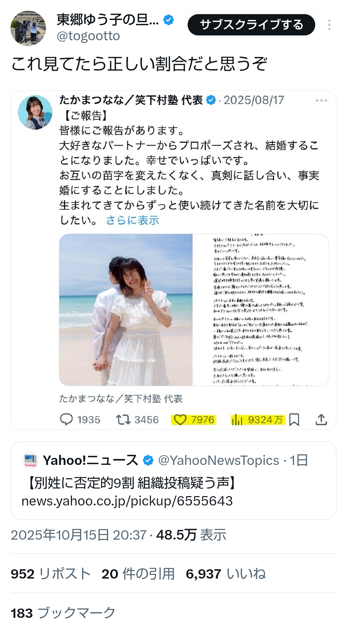Open the news.yahoo.co.jp/pickup/6555643 link
The image size is (347, 623).
coord(127,501)
